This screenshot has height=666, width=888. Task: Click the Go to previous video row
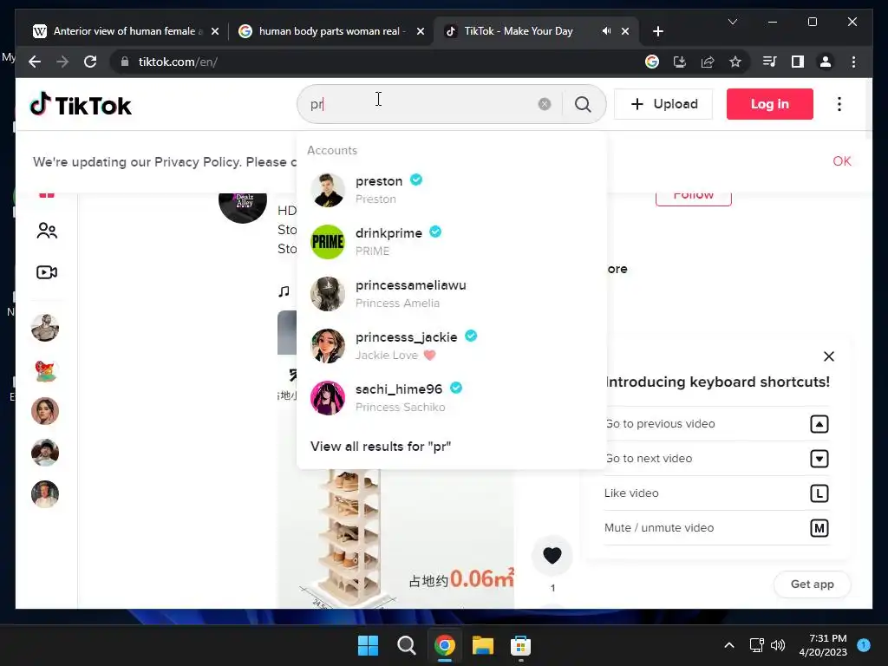(x=716, y=423)
